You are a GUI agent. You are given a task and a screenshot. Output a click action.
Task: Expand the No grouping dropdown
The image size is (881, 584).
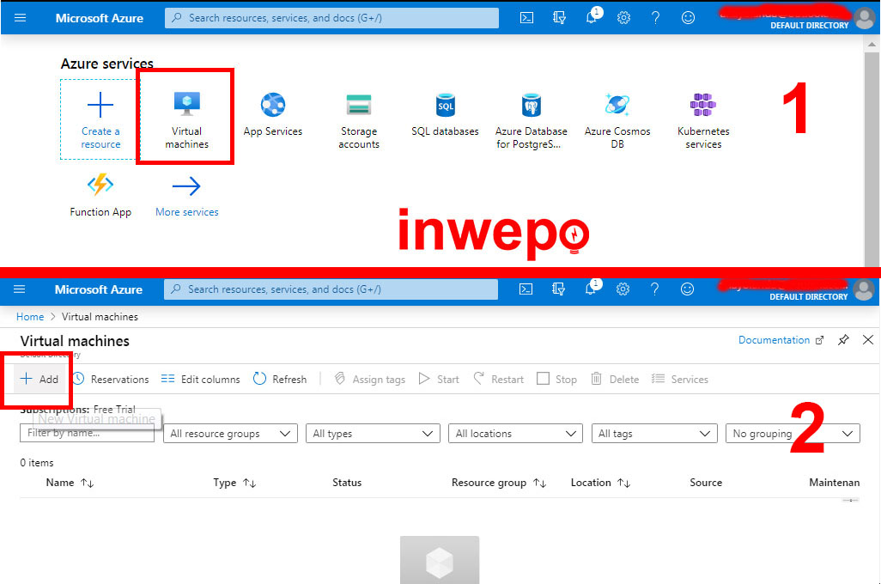click(x=793, y=434)
